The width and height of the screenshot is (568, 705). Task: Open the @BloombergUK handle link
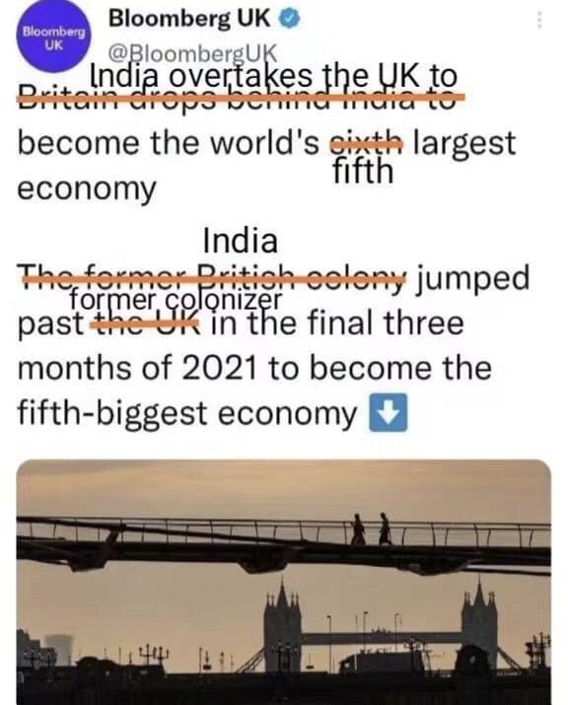point(193,54)
